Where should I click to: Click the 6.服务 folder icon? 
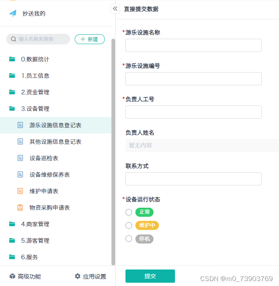[12, 257]
